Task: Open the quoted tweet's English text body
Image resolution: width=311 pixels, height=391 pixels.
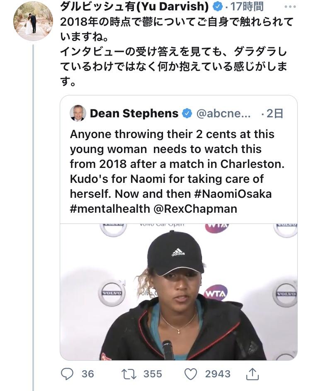Action: [x=177, y=171]
